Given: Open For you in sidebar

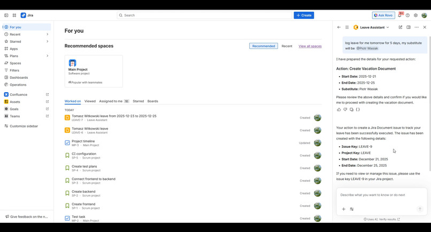Looking at the screenshot, I should pos(27,27).
